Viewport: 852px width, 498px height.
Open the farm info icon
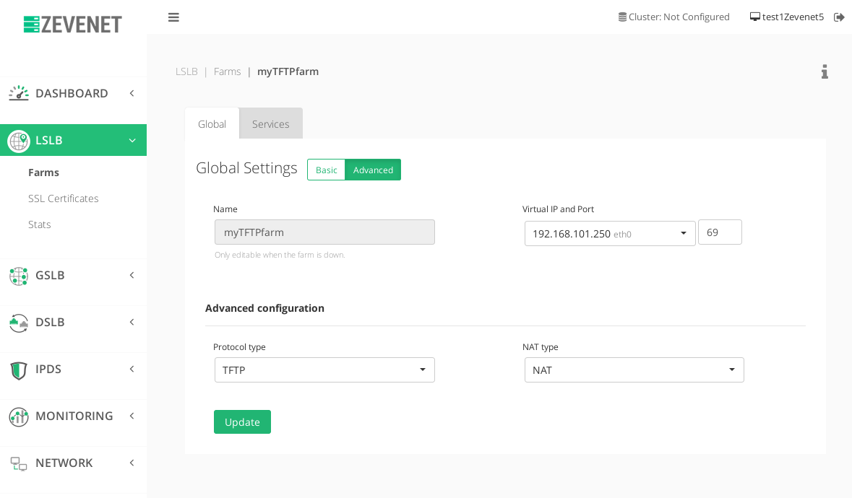point(825,71)
